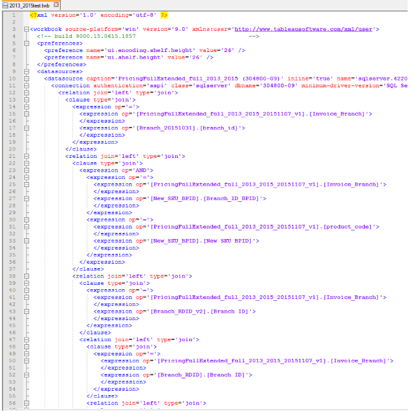
Task: Click line number 1 in the margin
Action: coord(14,15)
